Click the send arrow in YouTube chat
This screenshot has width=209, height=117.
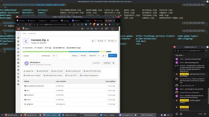(x=205, y=114)
